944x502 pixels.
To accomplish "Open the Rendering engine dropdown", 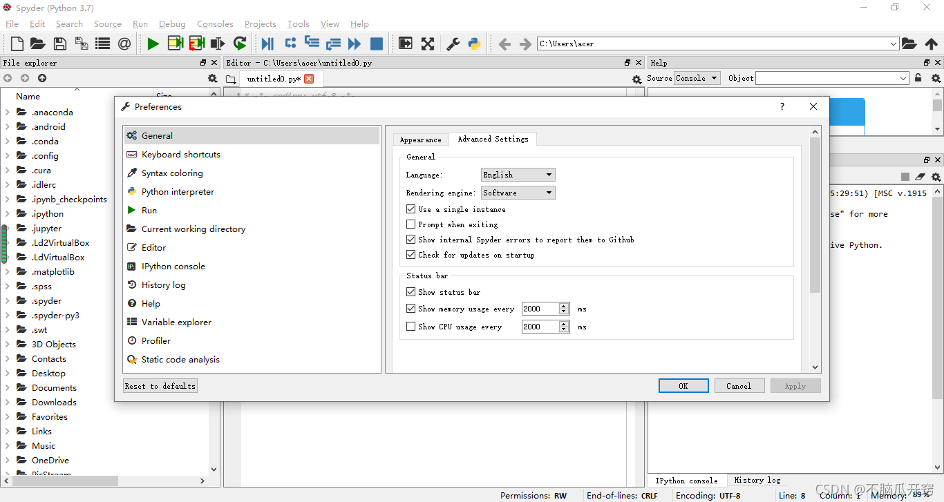I will click(518, 193).
